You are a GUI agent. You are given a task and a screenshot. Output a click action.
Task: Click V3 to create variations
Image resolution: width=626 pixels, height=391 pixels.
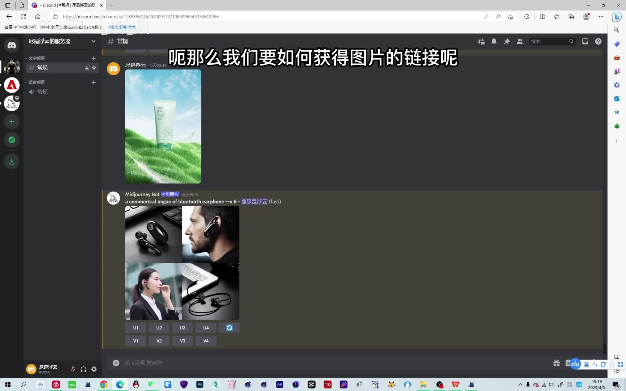coord(183,341)
